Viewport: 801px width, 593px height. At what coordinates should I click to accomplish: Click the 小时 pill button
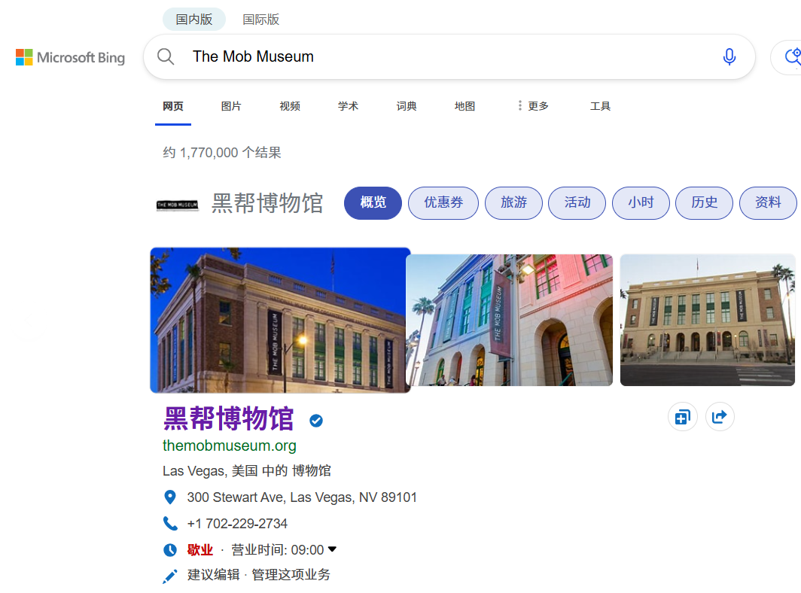pos(641,202)
